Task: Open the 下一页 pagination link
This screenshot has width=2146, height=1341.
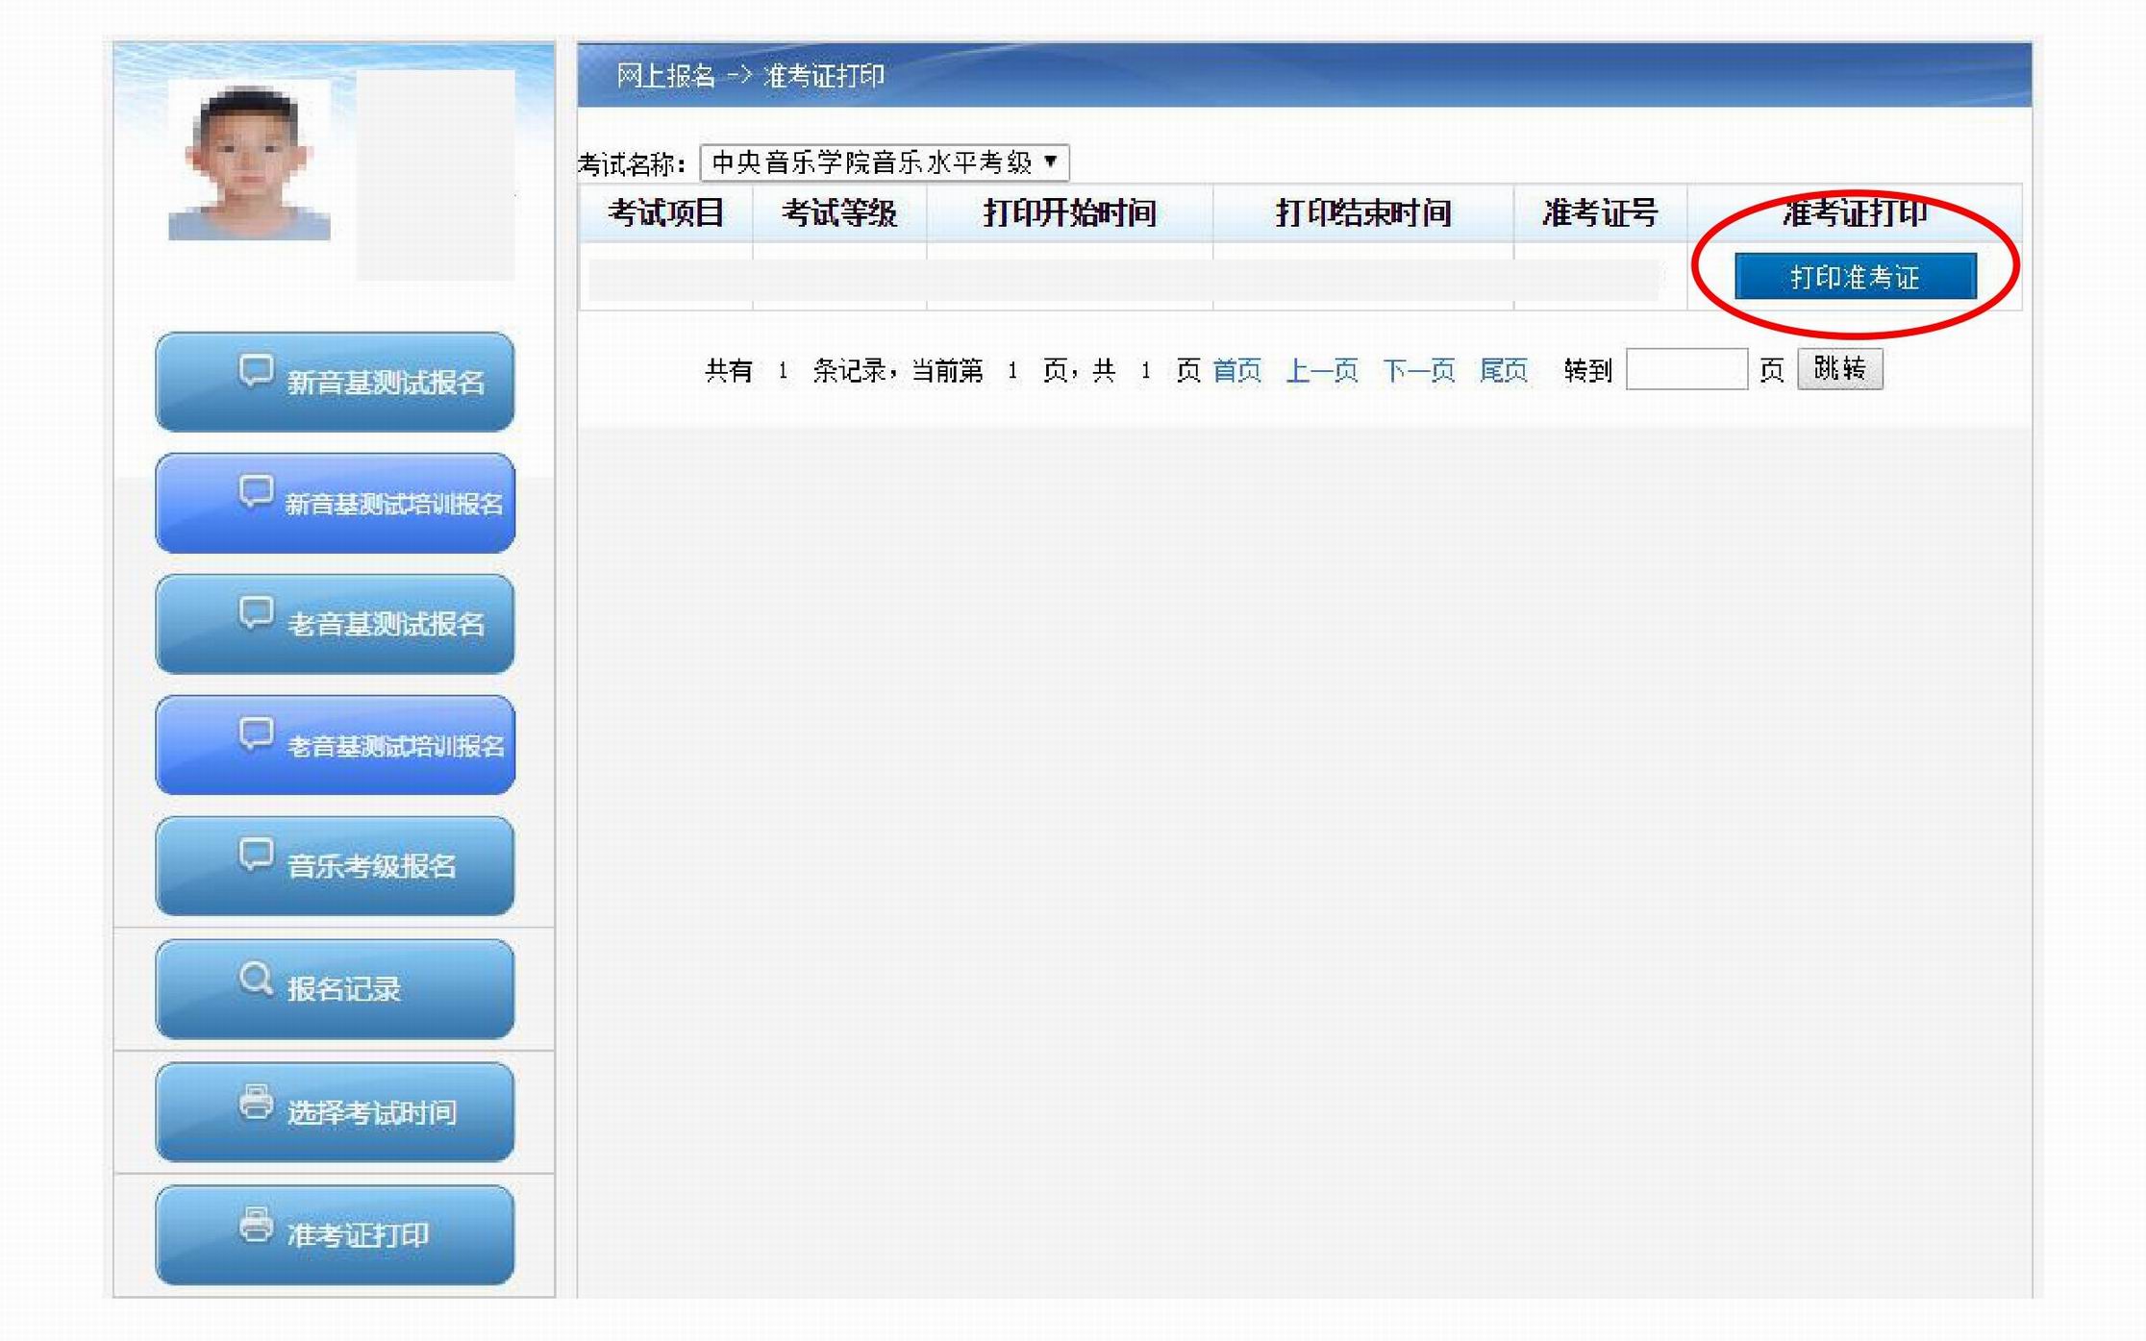Action: pos(1418,370)
